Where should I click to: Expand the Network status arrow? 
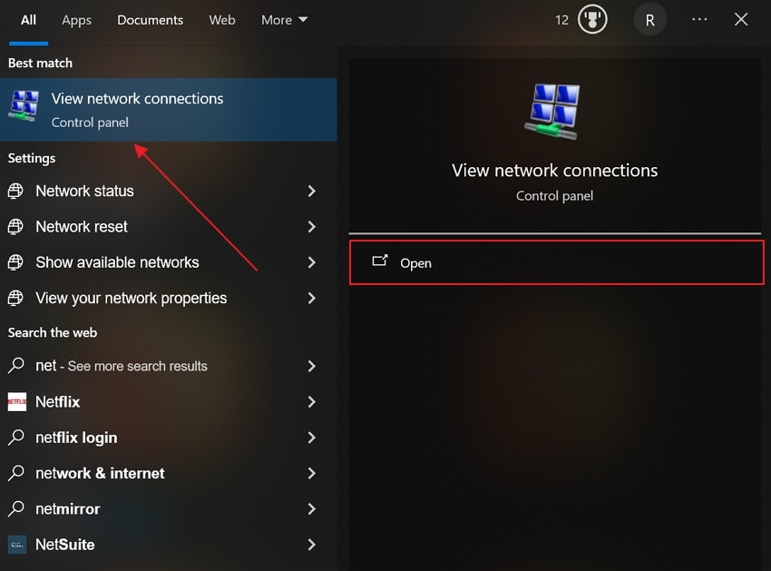[311, 191]
